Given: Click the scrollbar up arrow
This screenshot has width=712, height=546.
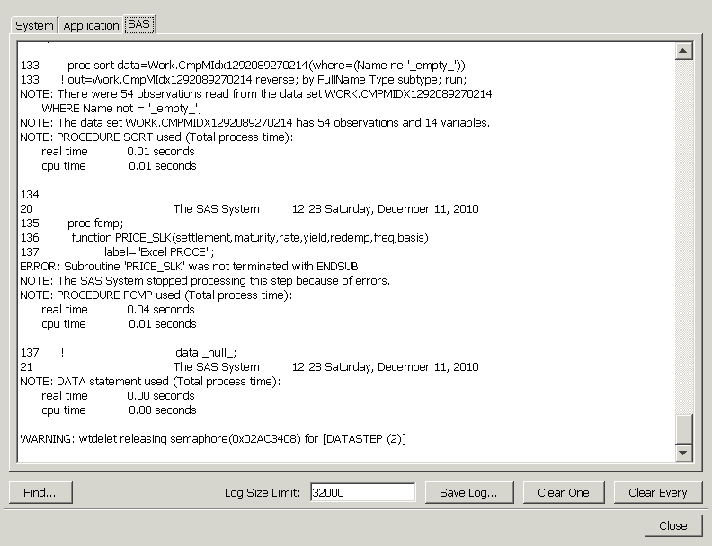Looking at the screenshot, I should click(x=684, y=51).
